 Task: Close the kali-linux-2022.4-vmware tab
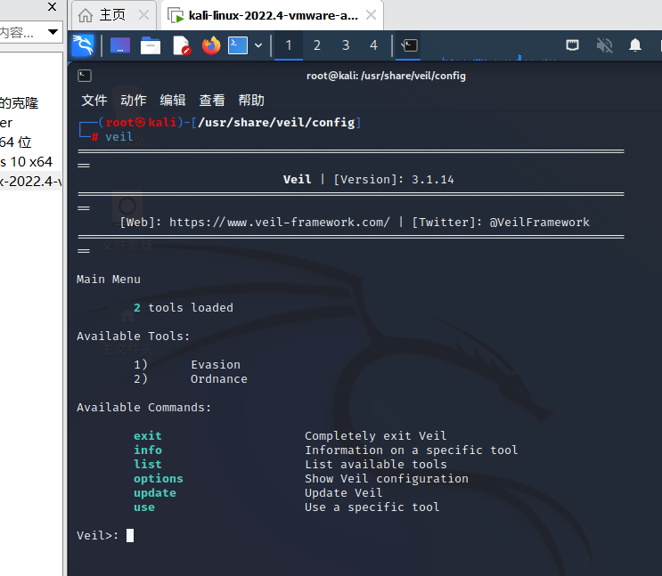tap(371, 15)
